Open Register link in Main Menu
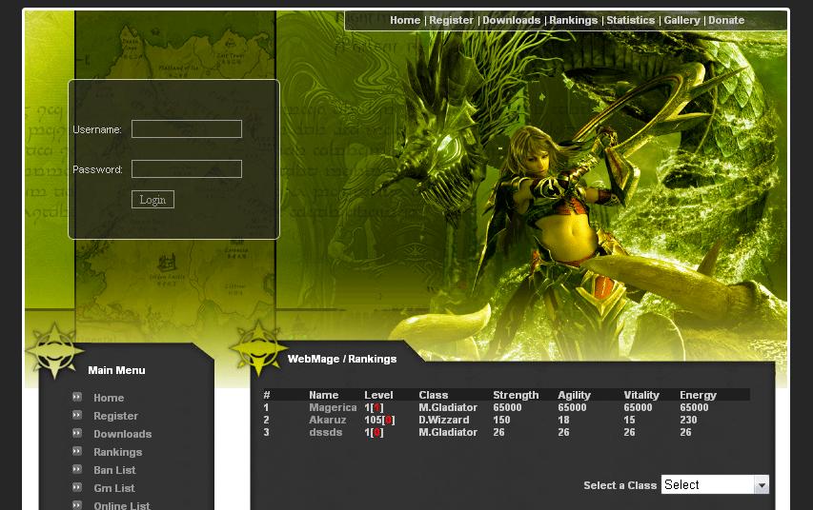Viewport: 813px width, 510px height. [115, 416]
